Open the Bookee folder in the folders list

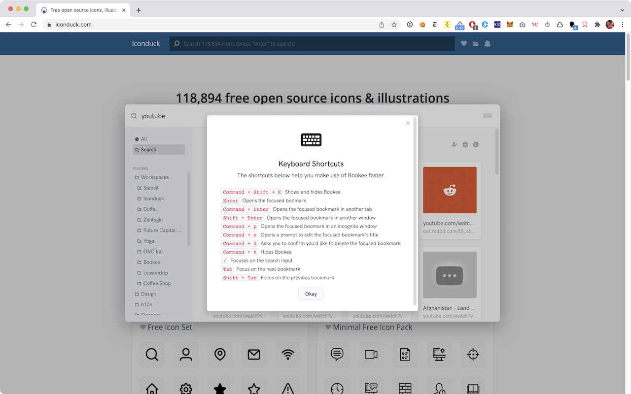150,262
